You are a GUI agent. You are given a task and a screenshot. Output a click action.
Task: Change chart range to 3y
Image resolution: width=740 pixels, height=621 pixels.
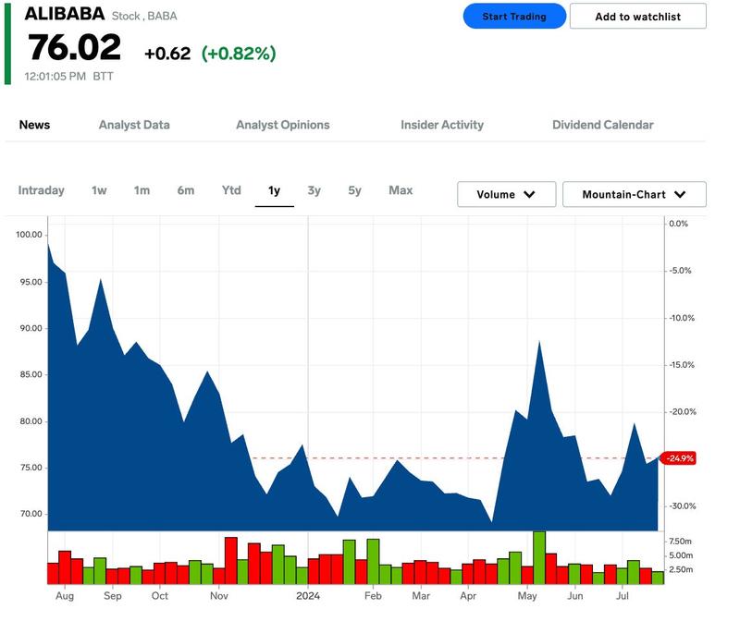click(x=314, y=190)
